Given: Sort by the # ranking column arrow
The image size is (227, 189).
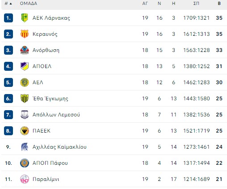Looking at the screenshot, I should 11,4.
